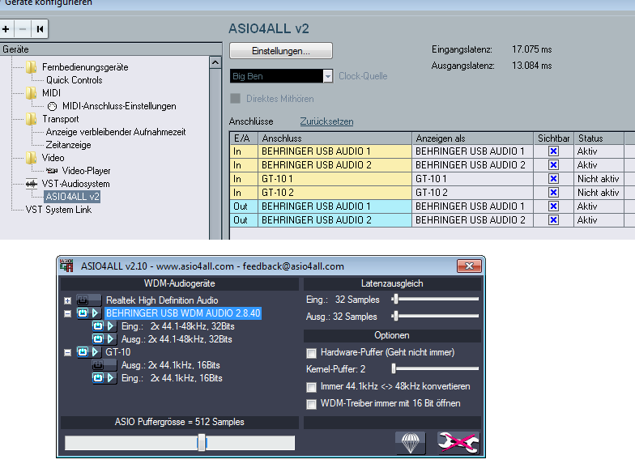Select the MIDI folder icon
The width and height of the screenshot is (635, 468).
[x=31, y=92]
